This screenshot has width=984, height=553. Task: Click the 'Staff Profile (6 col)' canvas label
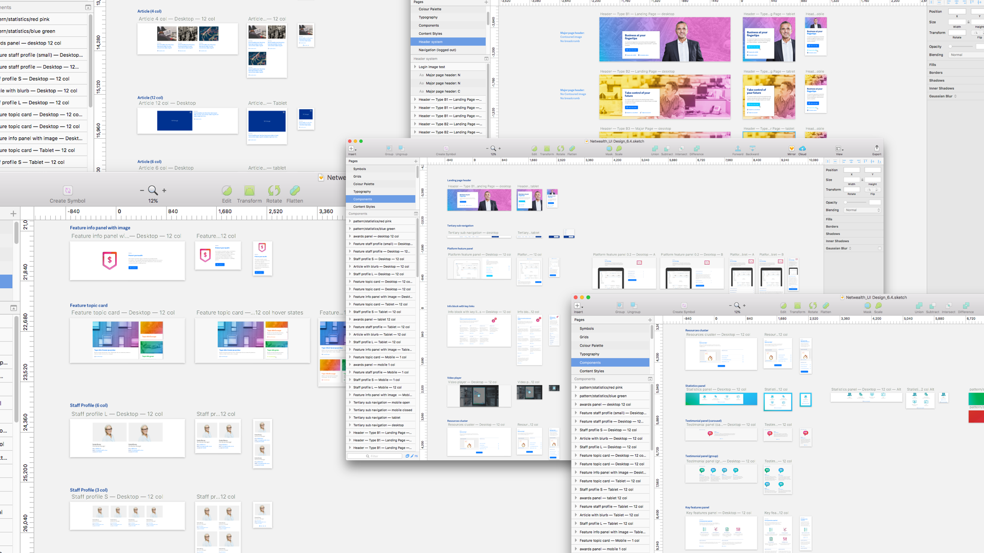[x=89, y=406]
